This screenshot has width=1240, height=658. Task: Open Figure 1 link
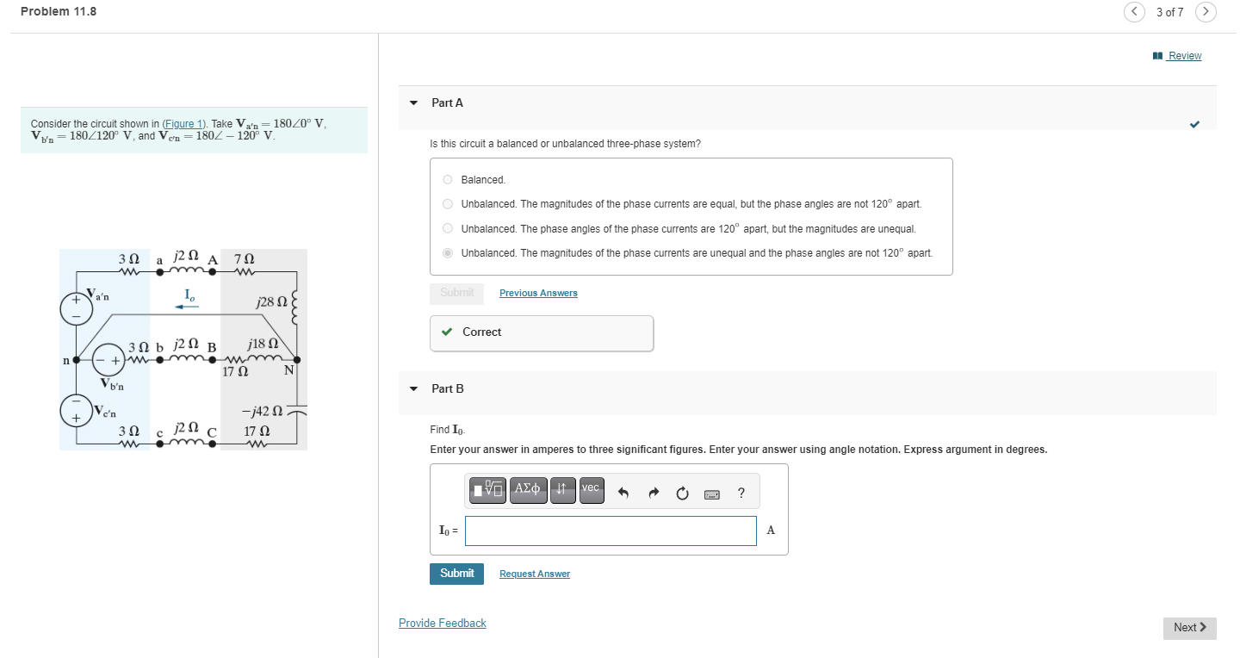[183, 122]
